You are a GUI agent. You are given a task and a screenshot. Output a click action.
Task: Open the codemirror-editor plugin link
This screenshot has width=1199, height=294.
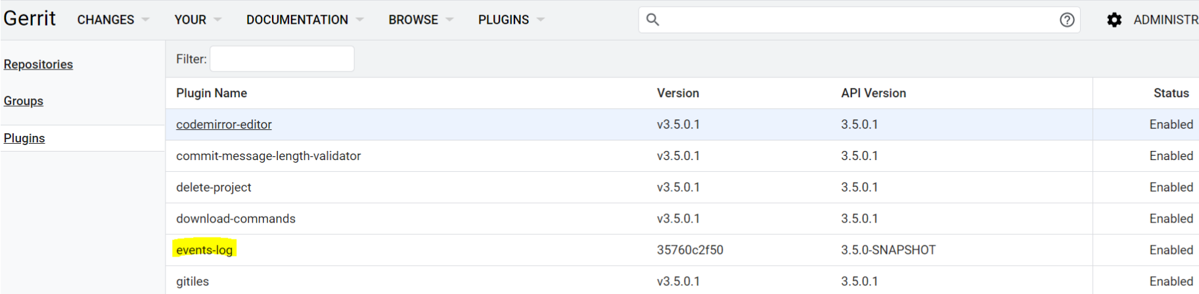tap(224, 125)
